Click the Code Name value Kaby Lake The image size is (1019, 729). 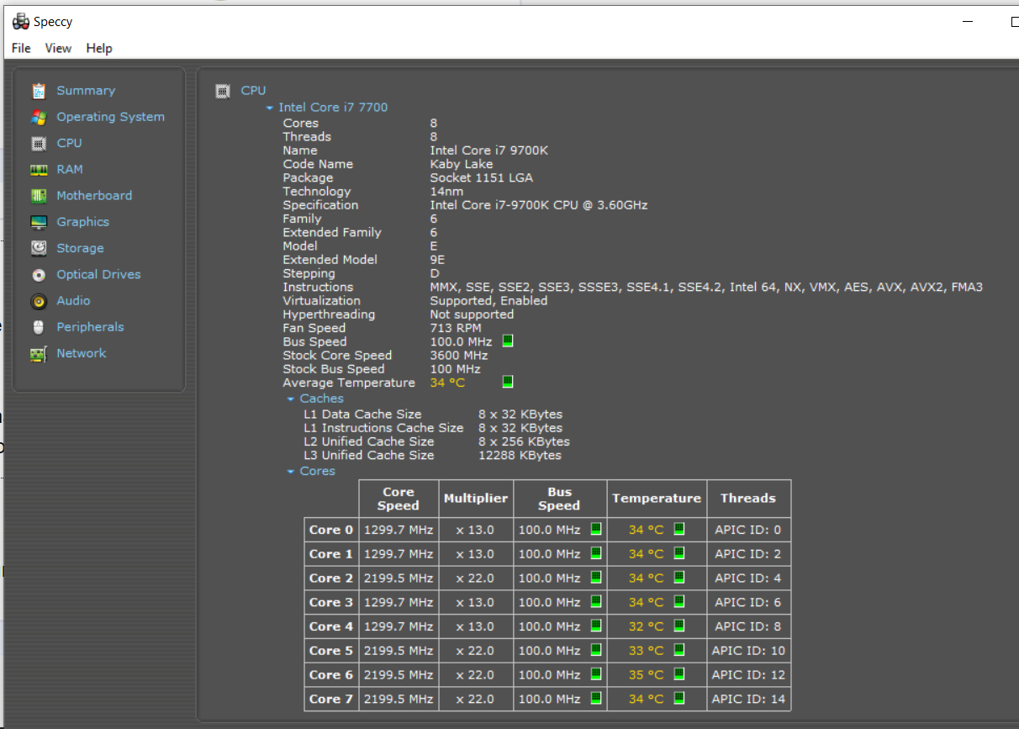click(x=462, y=164)
